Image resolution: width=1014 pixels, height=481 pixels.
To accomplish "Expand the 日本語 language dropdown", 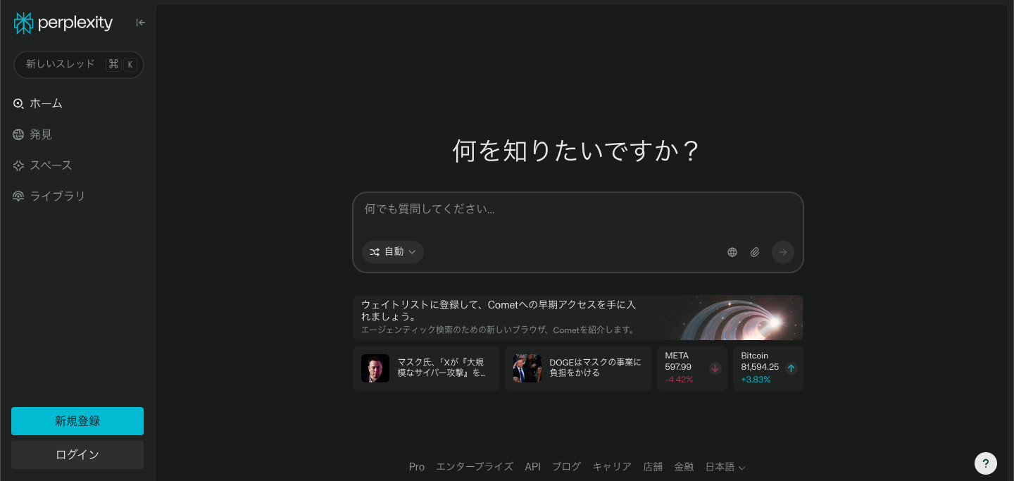I will point(725,467).
